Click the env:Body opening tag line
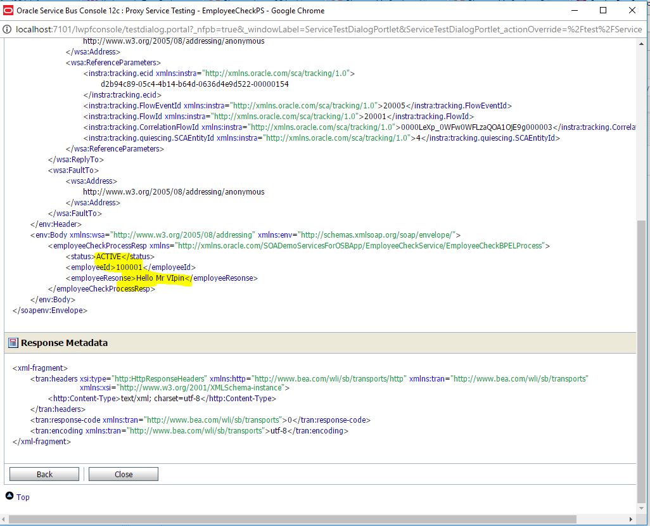 coord(245,234)
